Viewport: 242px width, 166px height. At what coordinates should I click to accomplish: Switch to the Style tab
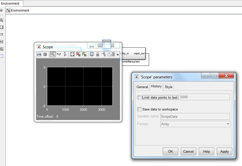point(169,87)
